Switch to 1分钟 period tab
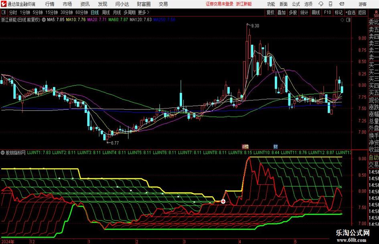 25,12
